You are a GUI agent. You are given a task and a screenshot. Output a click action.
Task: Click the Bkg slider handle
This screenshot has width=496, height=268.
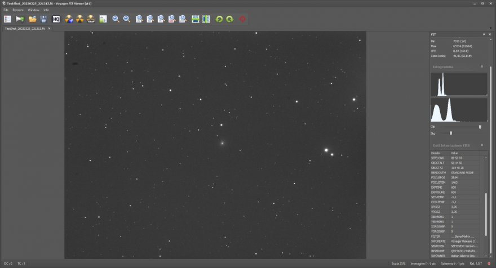pyautogui.click(x=450, y=133)
